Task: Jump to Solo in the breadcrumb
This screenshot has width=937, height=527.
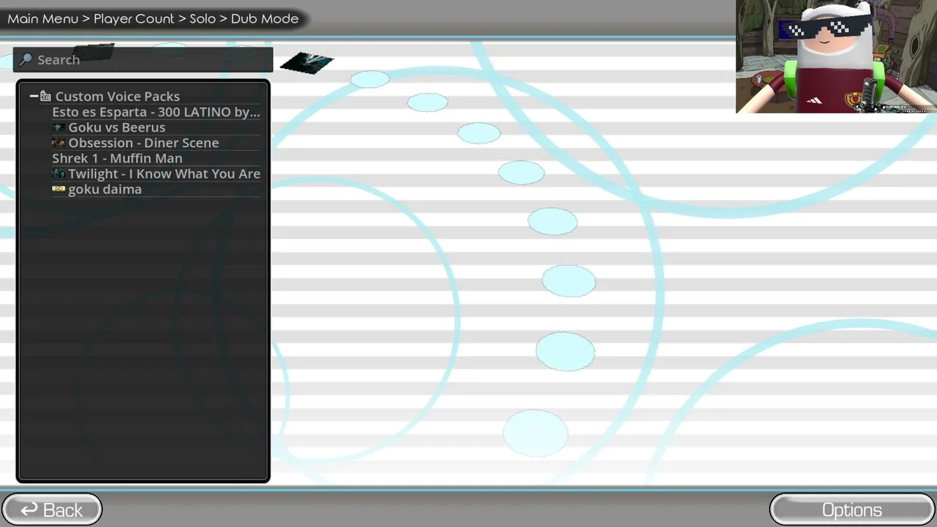Action: [203, 18]
